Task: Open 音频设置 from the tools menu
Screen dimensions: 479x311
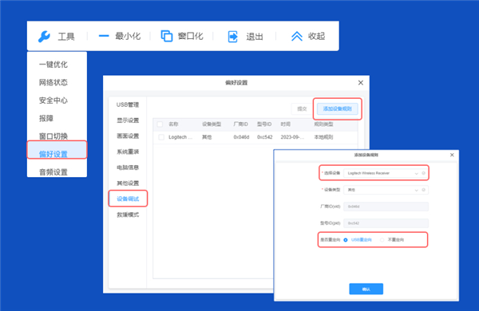Action: pyautogui.click(x=53, y=172)
